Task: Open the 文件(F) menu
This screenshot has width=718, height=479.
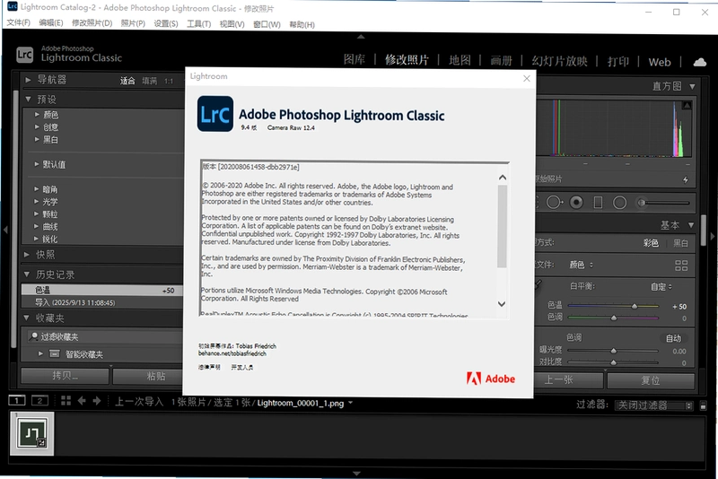Action: [x=18, y=23]
